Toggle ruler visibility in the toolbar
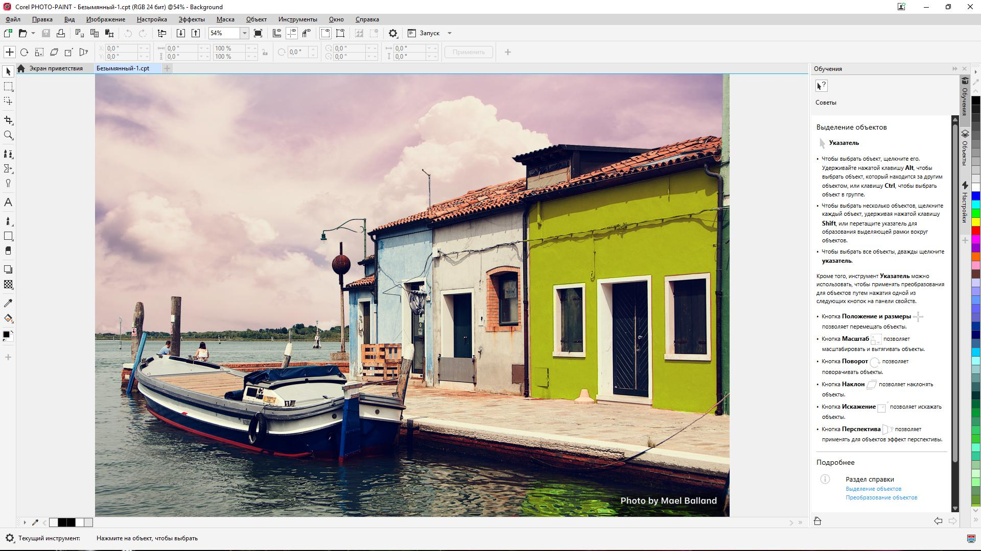The height and width of the screenshot is (551, 981). [x=277, y=33]
